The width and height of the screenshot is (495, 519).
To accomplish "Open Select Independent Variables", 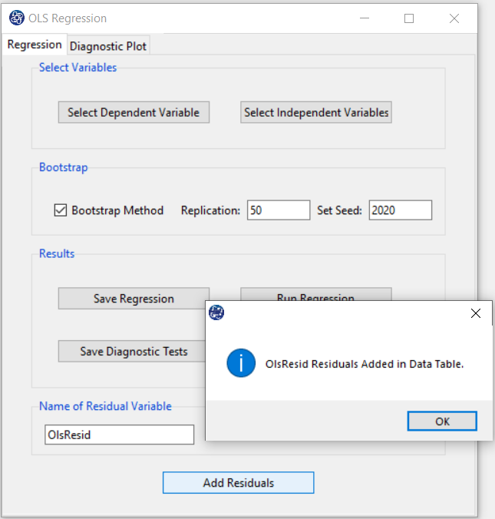I will click(316, 112).
